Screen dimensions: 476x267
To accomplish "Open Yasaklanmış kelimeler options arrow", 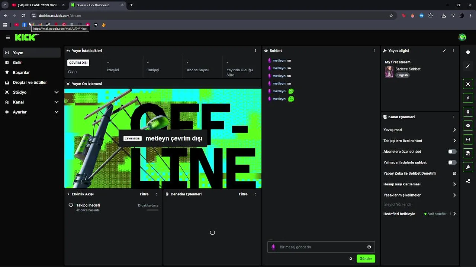I will (454, 195).
